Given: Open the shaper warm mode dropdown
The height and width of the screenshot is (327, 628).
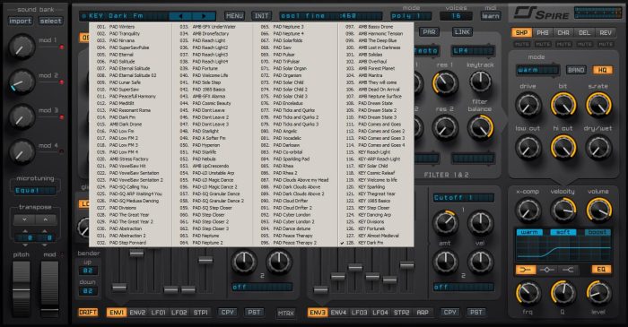Looking at the screenshot, I should (x=537, y=70).
